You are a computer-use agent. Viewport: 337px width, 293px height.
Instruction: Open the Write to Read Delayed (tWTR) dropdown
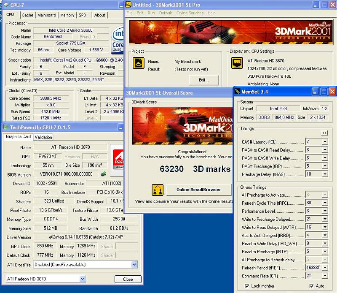pos(325,227)
